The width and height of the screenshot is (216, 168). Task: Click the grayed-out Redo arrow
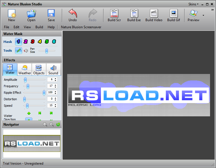click(92, 15)
